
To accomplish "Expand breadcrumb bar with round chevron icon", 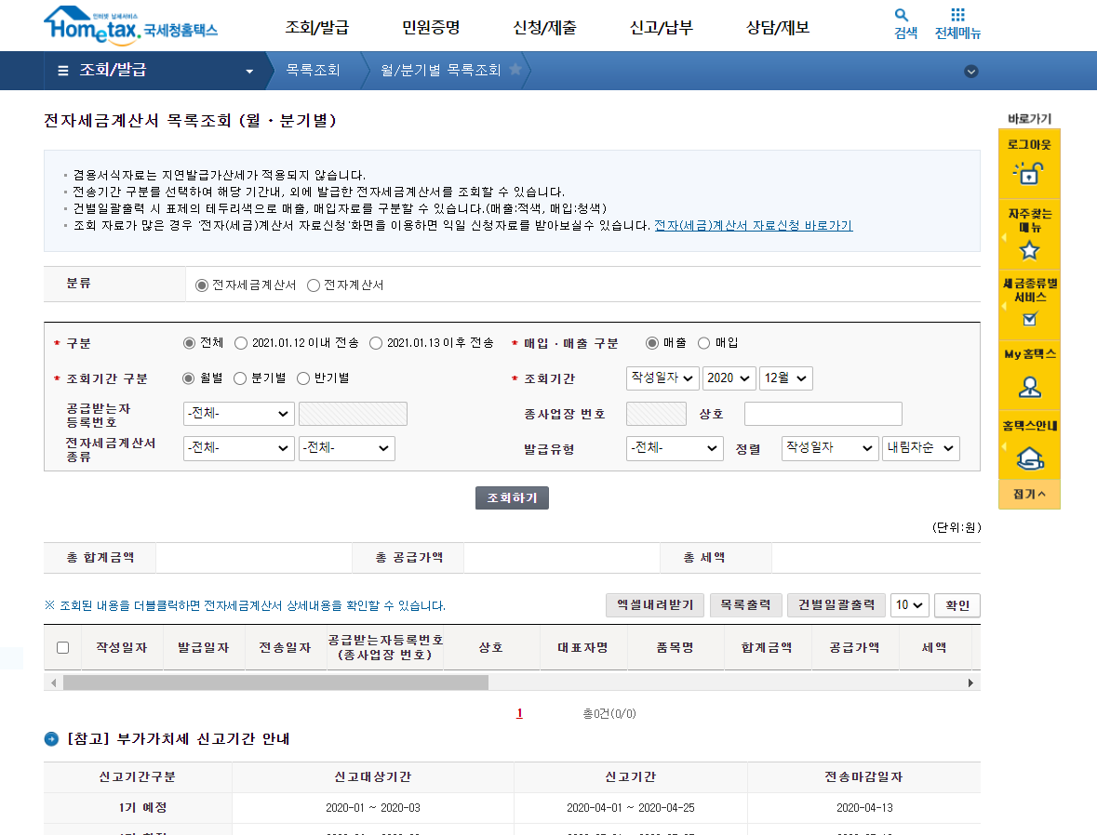I will (971, 72).
